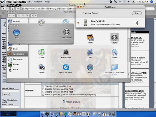Open the Finder Action gear dropdown
Viewport: 156px width, 117px height.
pyautogui.click(x=34, y=15)
